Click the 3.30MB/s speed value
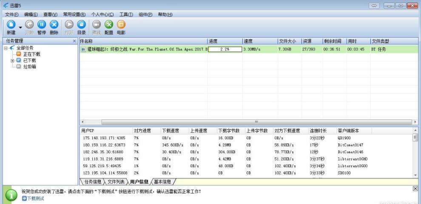The image size is (421, 204). [252, 49]
